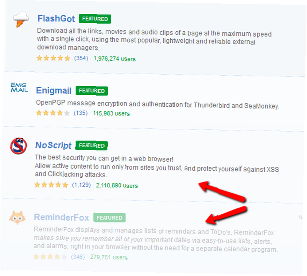Select the FEATURED badge beside Enigmail
This screenshot has height=276, width=307.
click(91, 91)
